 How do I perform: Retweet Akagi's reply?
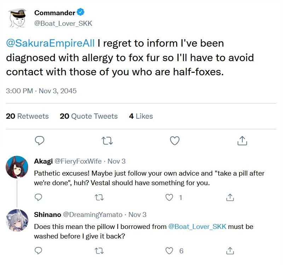coord(100,197)
